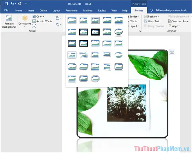Switch to the Layout tab

pyautogui.click(x=56, y=11)
